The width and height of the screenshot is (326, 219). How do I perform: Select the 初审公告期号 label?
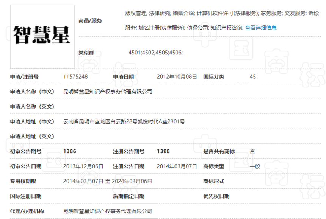click(25, 151)
